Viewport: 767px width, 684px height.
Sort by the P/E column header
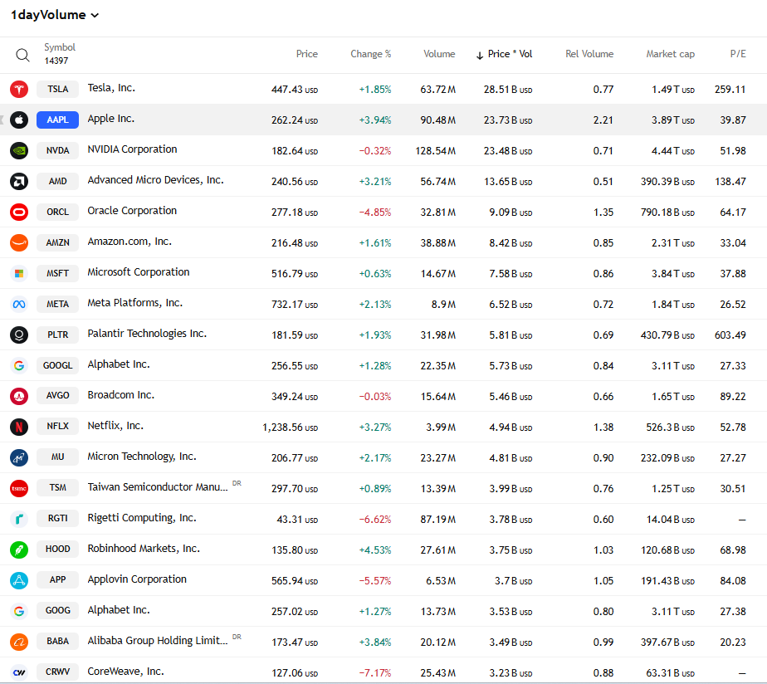(x=738, y=54)
